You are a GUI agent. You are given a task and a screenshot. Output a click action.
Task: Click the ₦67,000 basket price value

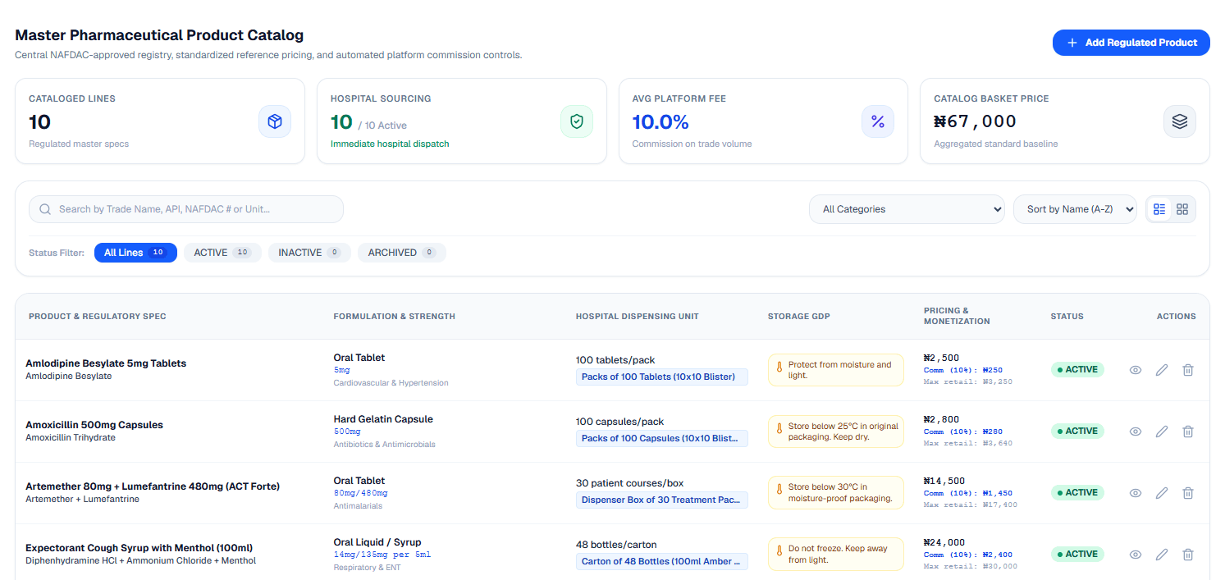point(975,121)
